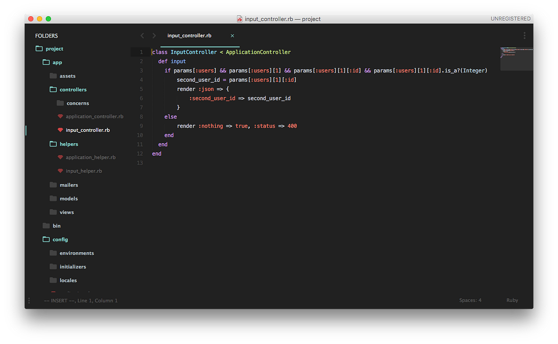
Task: Click the environments folder icon
Action: tap(53, 253)
